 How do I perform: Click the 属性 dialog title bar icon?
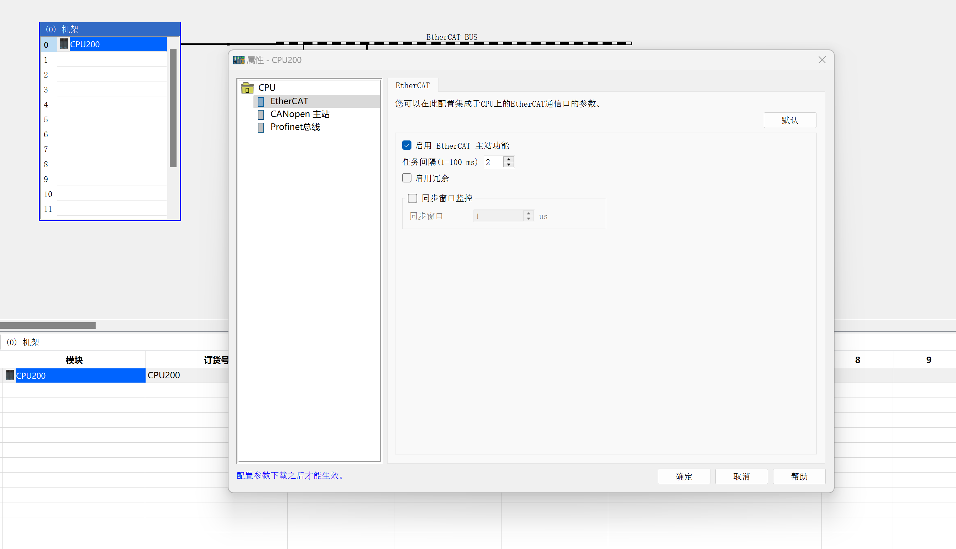click(x=238, y=60)
